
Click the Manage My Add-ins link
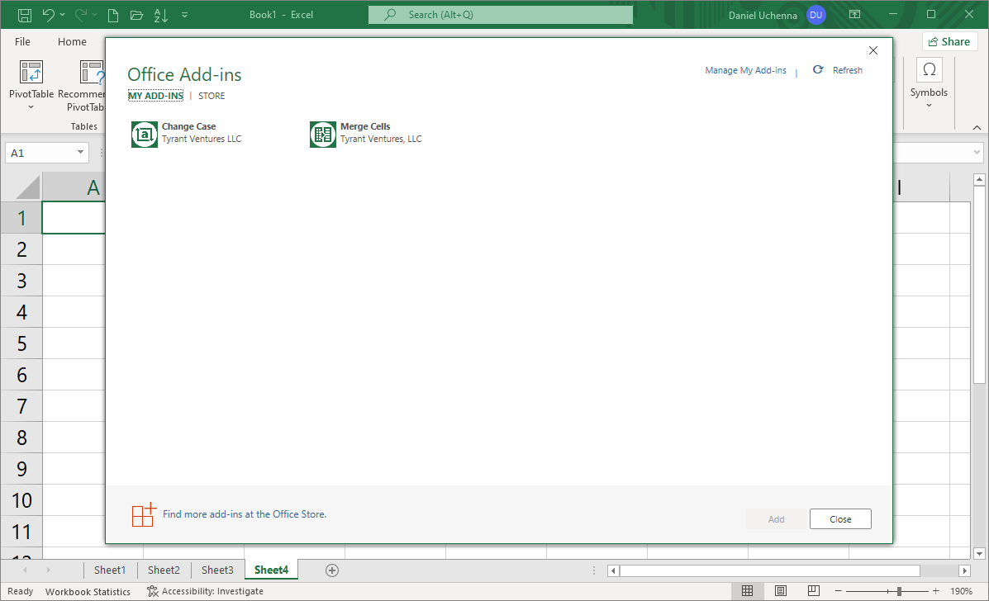[x=745, y=70]
